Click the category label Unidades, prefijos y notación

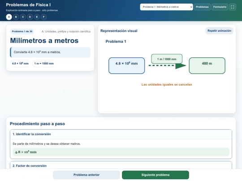(66, 31)
